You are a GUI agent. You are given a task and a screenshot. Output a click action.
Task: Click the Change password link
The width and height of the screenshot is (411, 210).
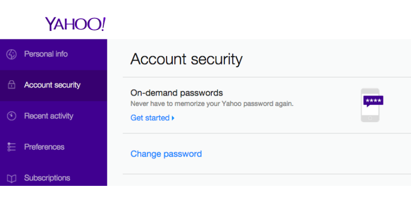pos(166,154)
